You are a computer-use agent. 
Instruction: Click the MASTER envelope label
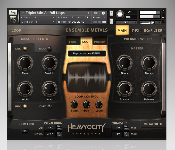tap(137, 48)
